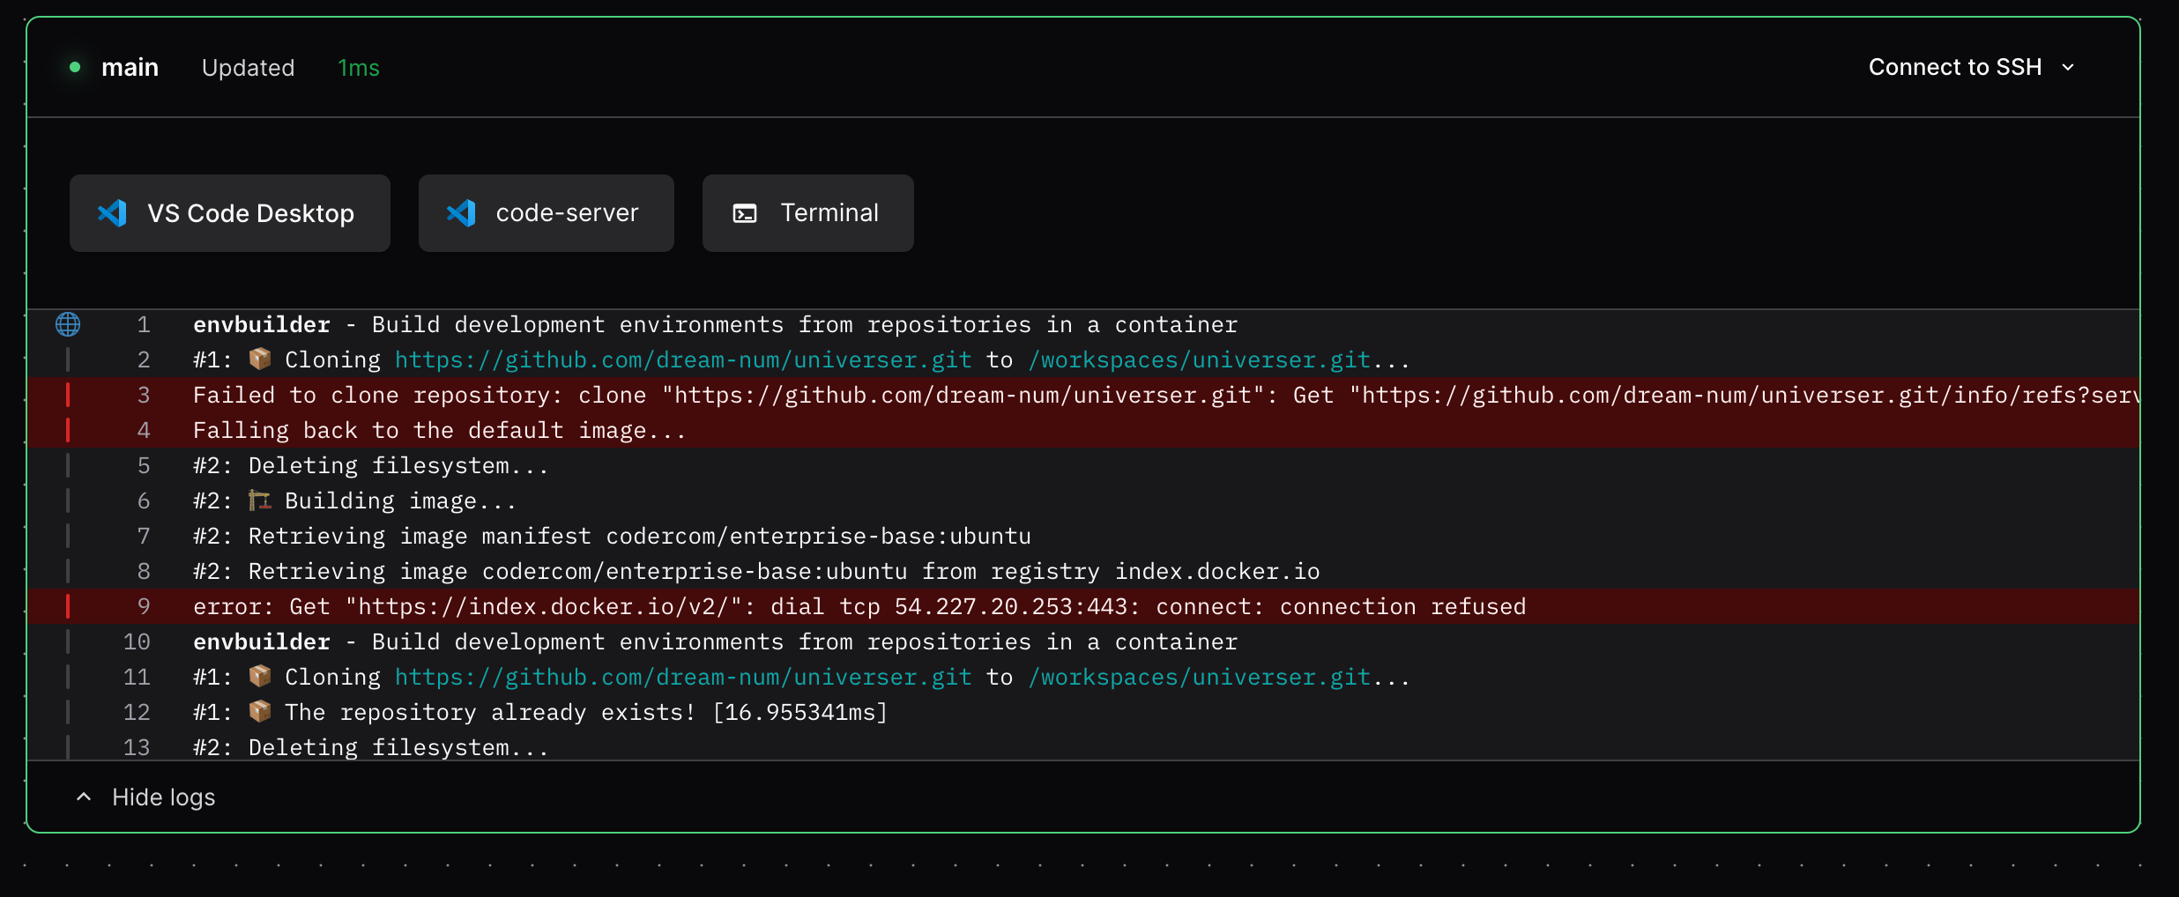
Task: Click the Hide logs chevron arrow
Action: 84,797
